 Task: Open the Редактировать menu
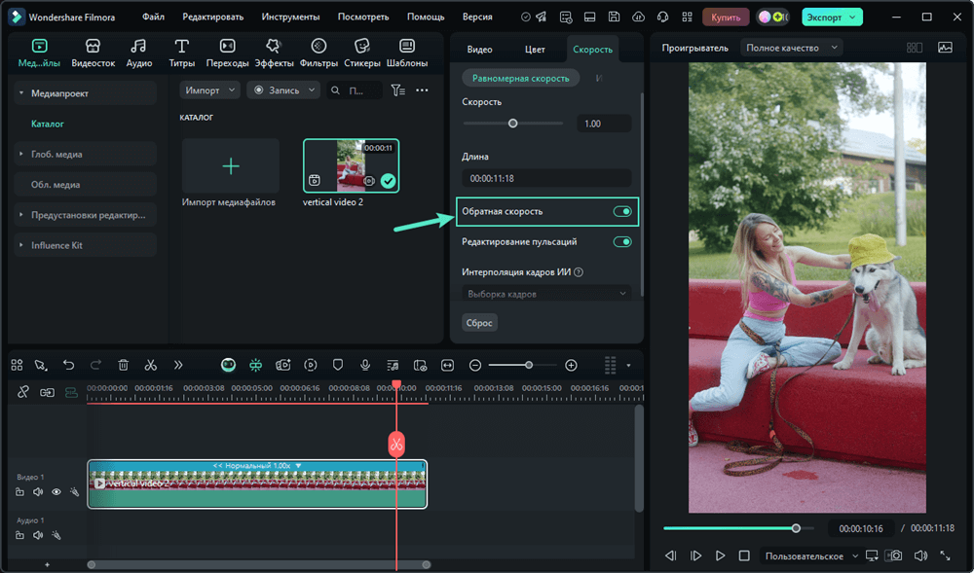(x=213, y=17)
